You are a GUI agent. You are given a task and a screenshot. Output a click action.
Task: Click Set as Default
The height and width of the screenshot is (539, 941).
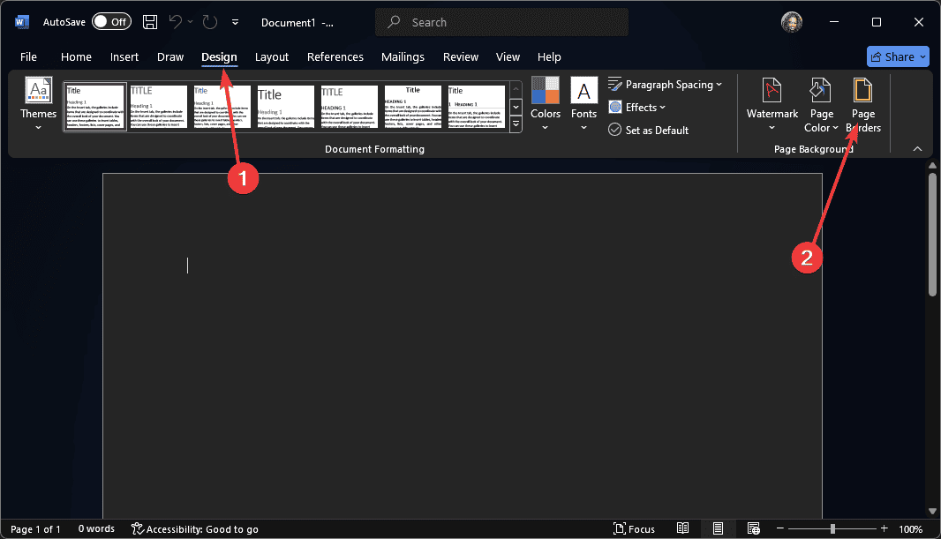point(649,130)
